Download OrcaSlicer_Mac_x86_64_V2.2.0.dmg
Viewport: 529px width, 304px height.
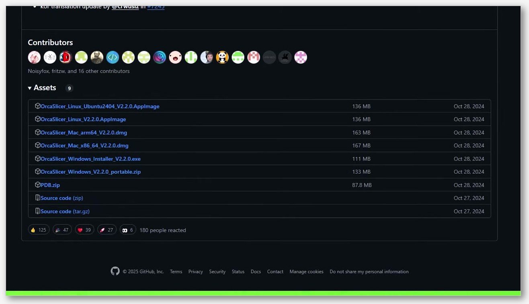[x=84, y=145]
